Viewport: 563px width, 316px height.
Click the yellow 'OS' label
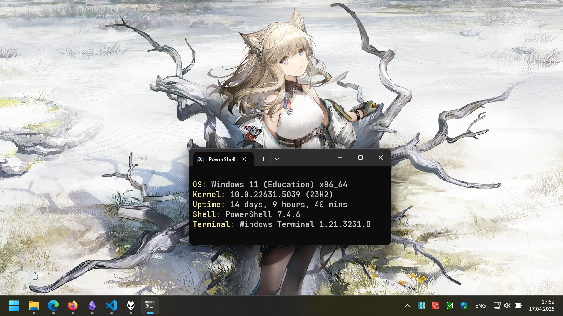[197, 185]
